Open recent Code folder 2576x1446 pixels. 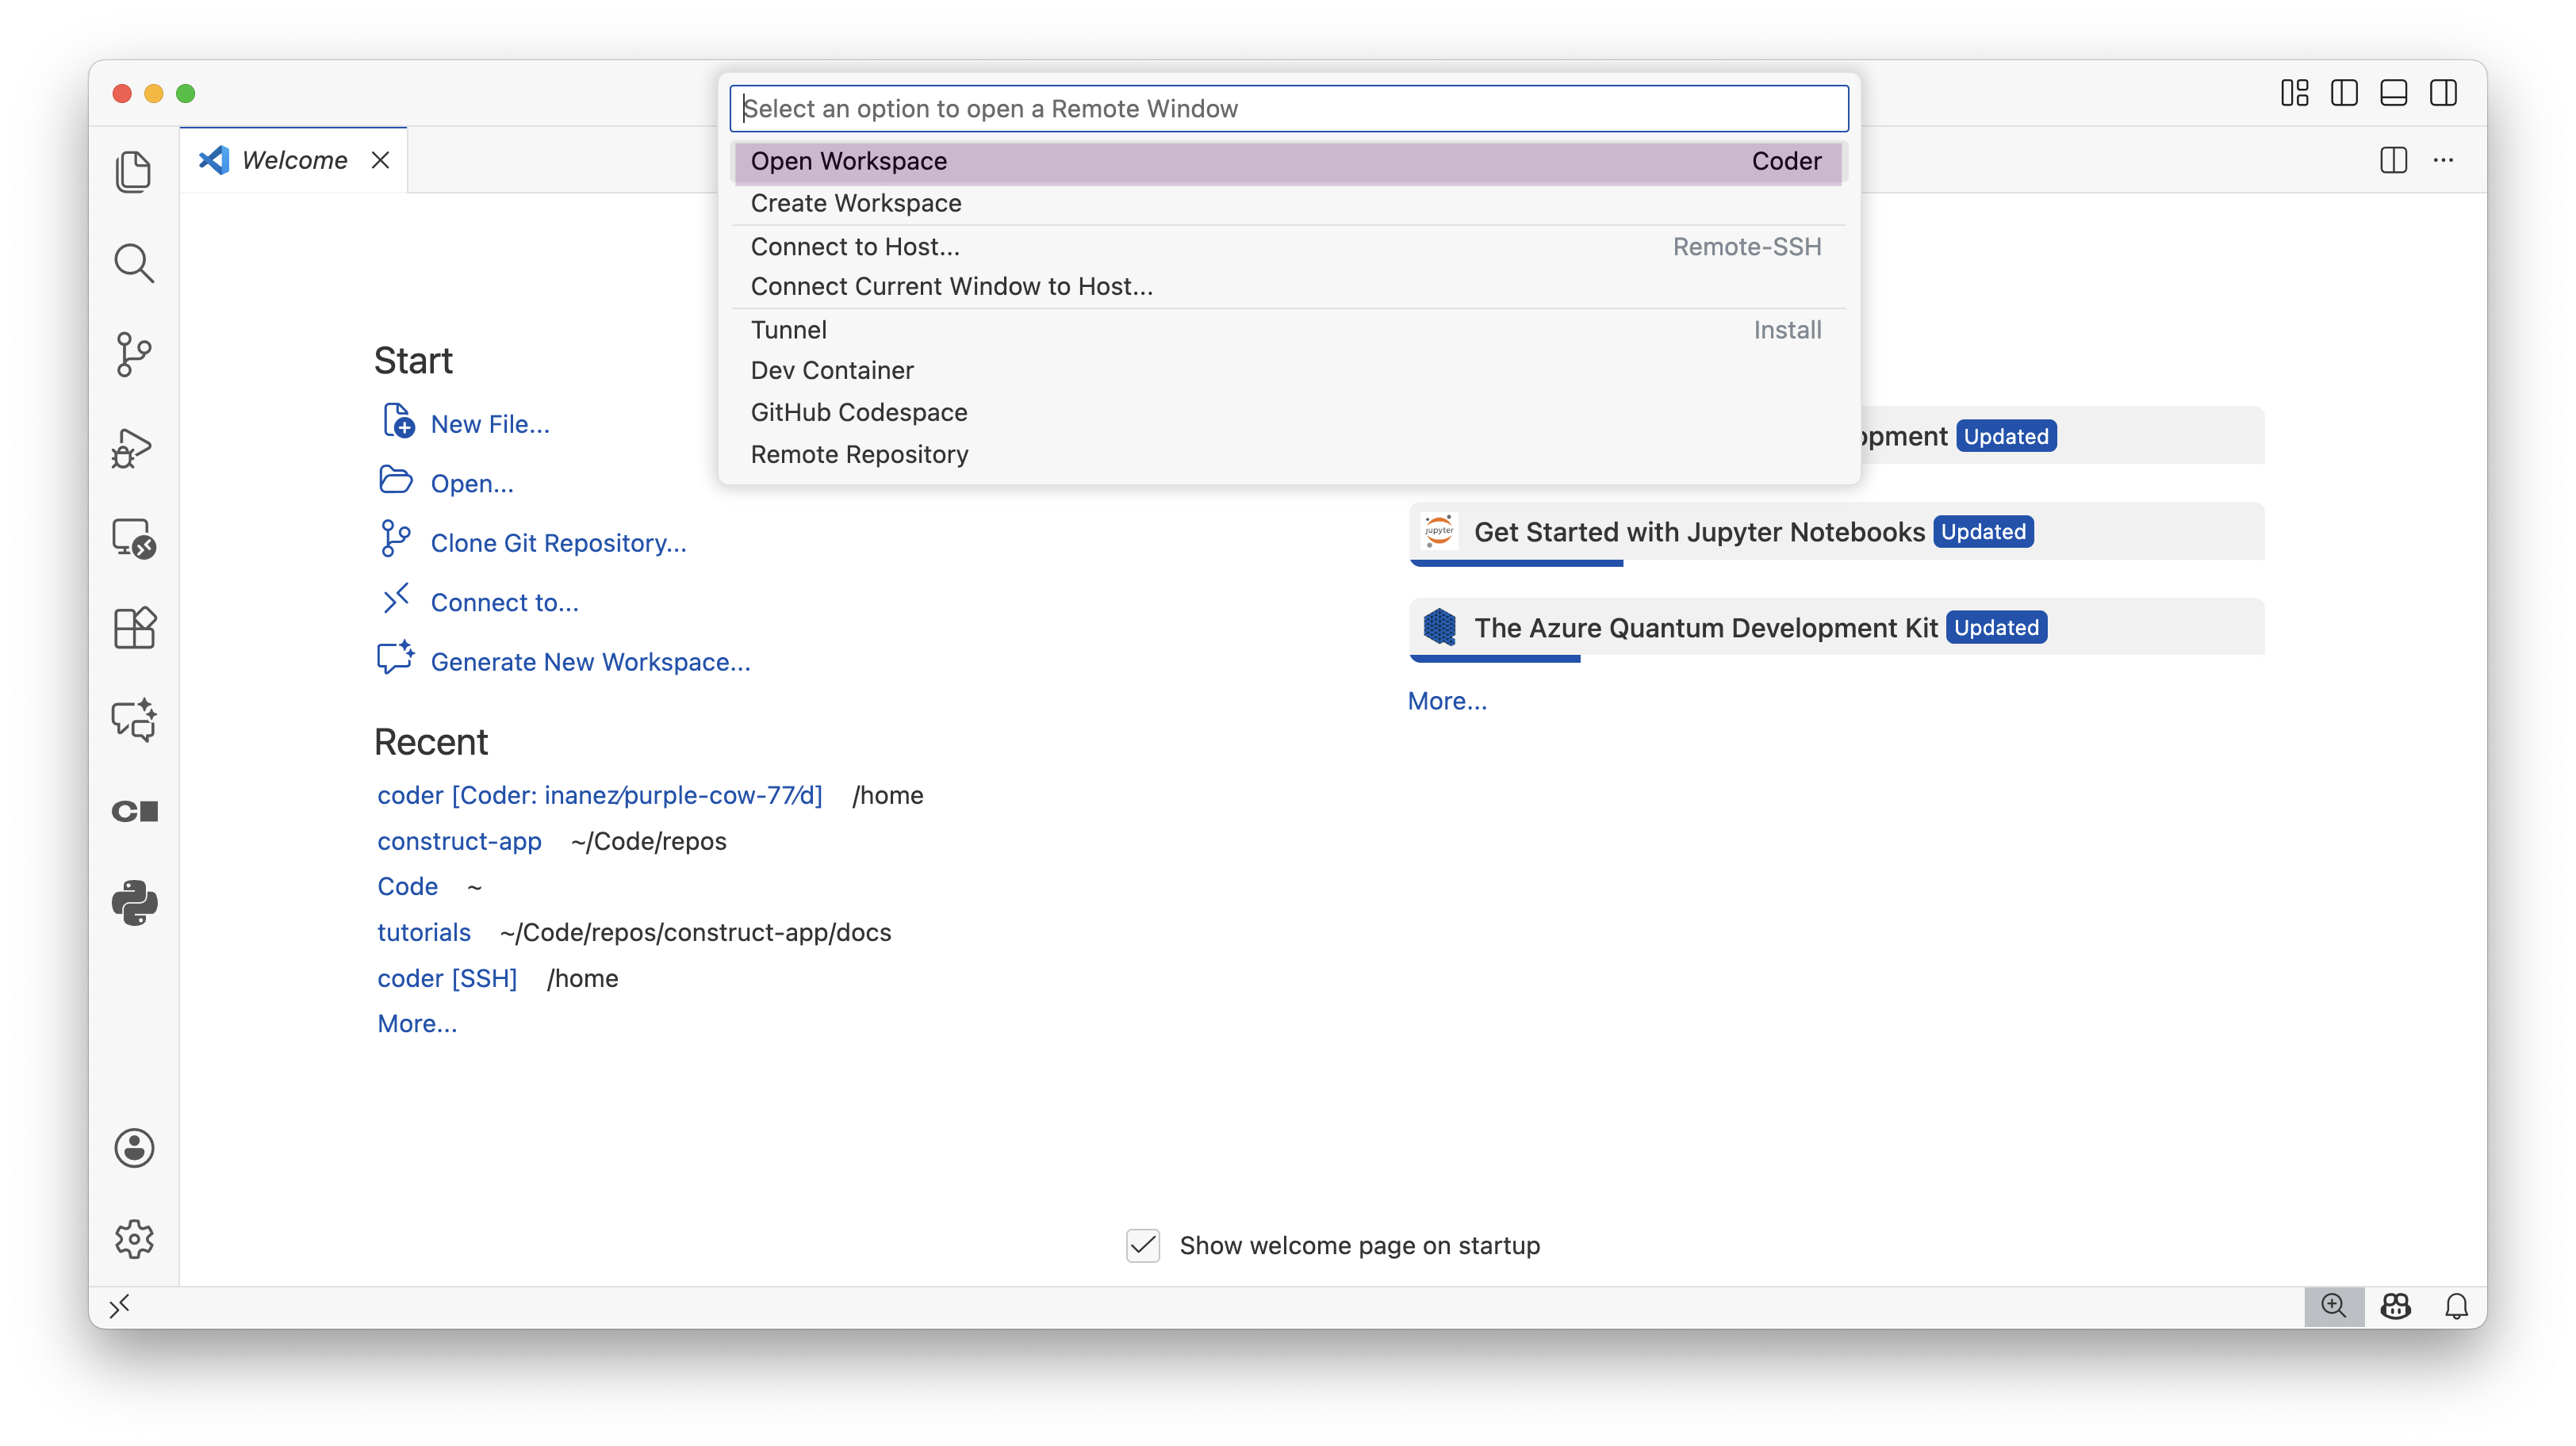coord(407,886)
